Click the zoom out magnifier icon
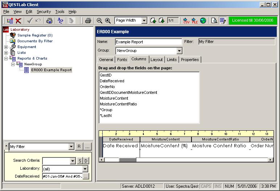Viewport: 280px width, 191px height. [x=99, y=21]
